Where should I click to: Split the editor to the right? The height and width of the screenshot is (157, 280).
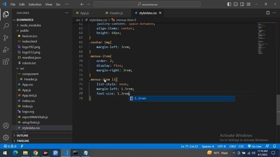pos(268,13)
